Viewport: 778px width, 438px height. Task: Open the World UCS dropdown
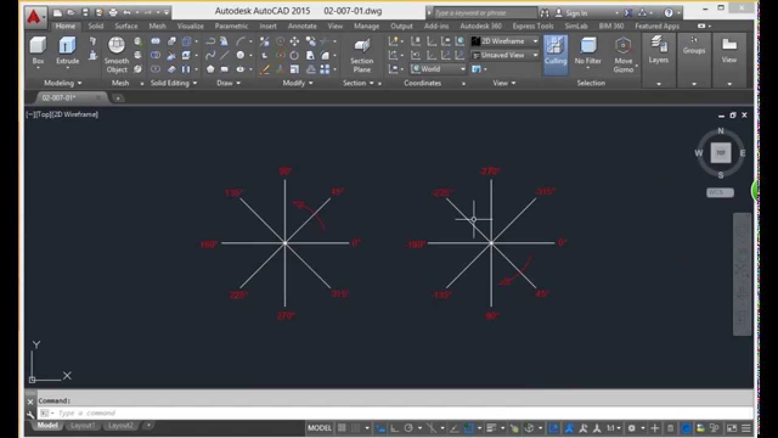pyautogui.click(x=438, y=69)
